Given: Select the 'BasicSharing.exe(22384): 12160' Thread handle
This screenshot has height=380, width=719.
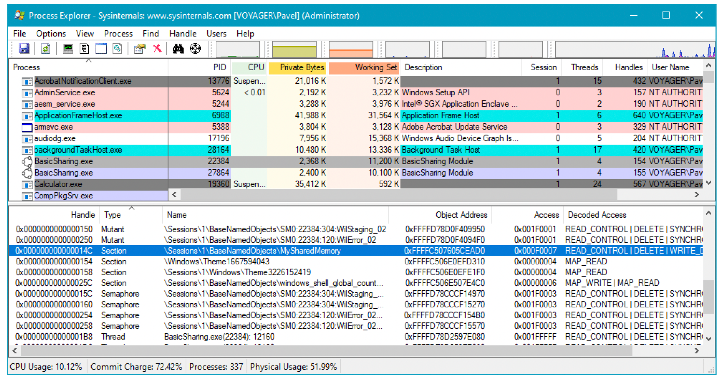Looking at the screenshot, I should 219,337.
